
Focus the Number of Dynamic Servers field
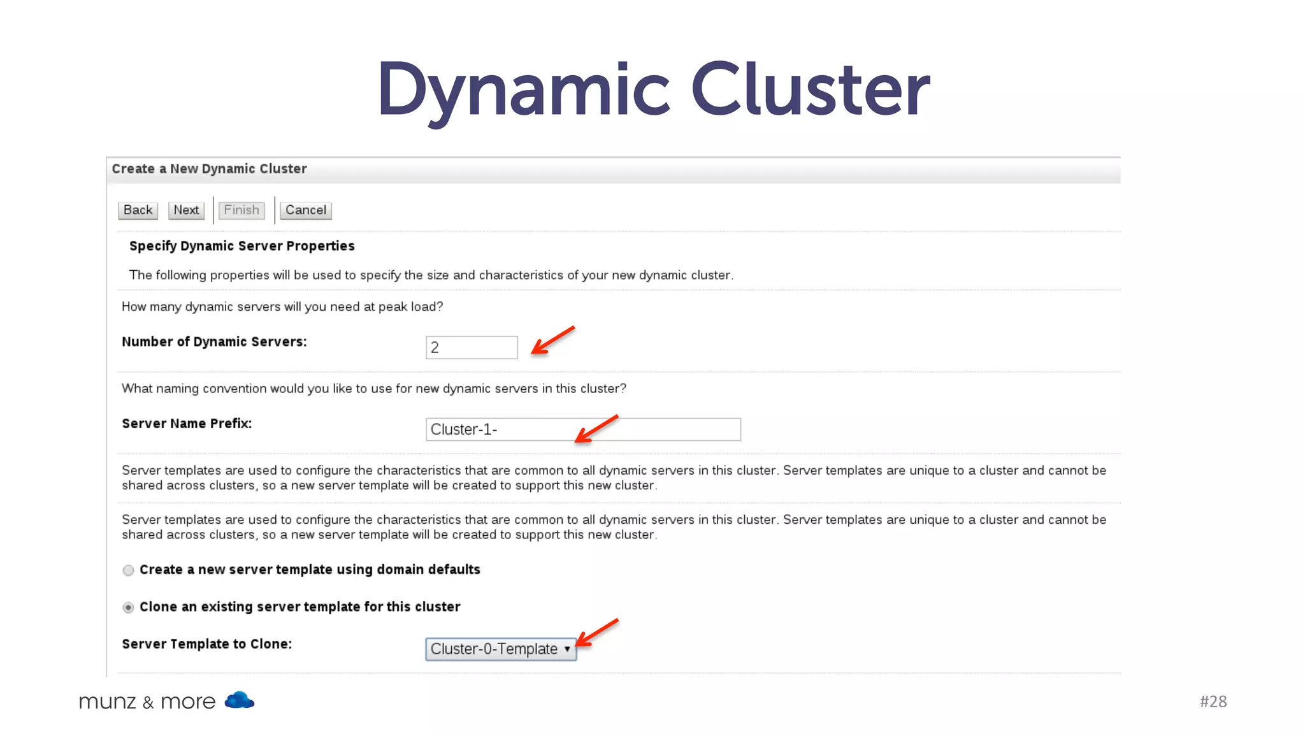coord(472,347)
